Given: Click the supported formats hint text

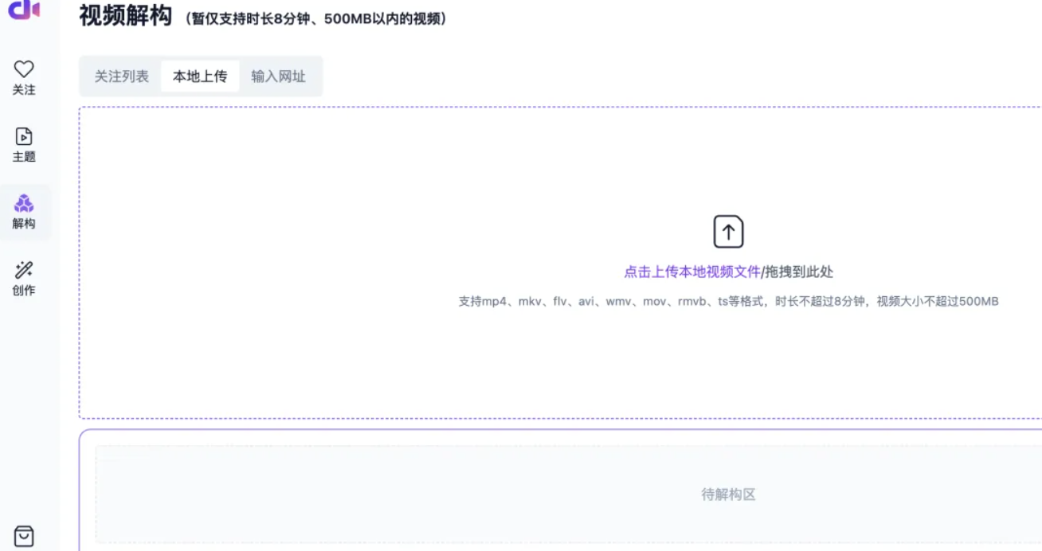Looking at the screenshot, I should 728,302.
